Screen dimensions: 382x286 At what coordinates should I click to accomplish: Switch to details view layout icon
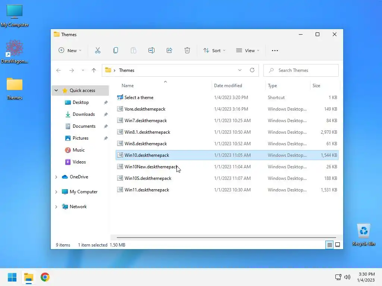329,245
